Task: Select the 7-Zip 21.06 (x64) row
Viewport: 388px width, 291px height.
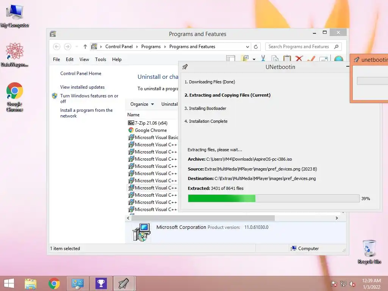Action: click(152, 123)
